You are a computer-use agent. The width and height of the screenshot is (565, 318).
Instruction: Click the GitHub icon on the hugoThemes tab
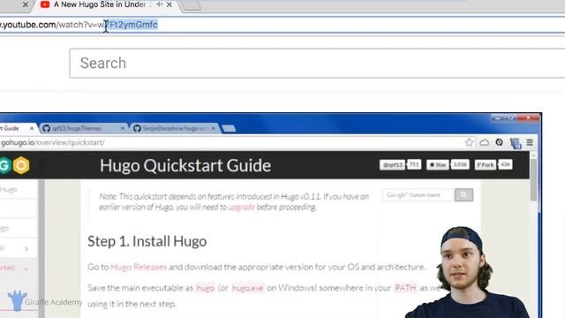(x=47, y=128)
